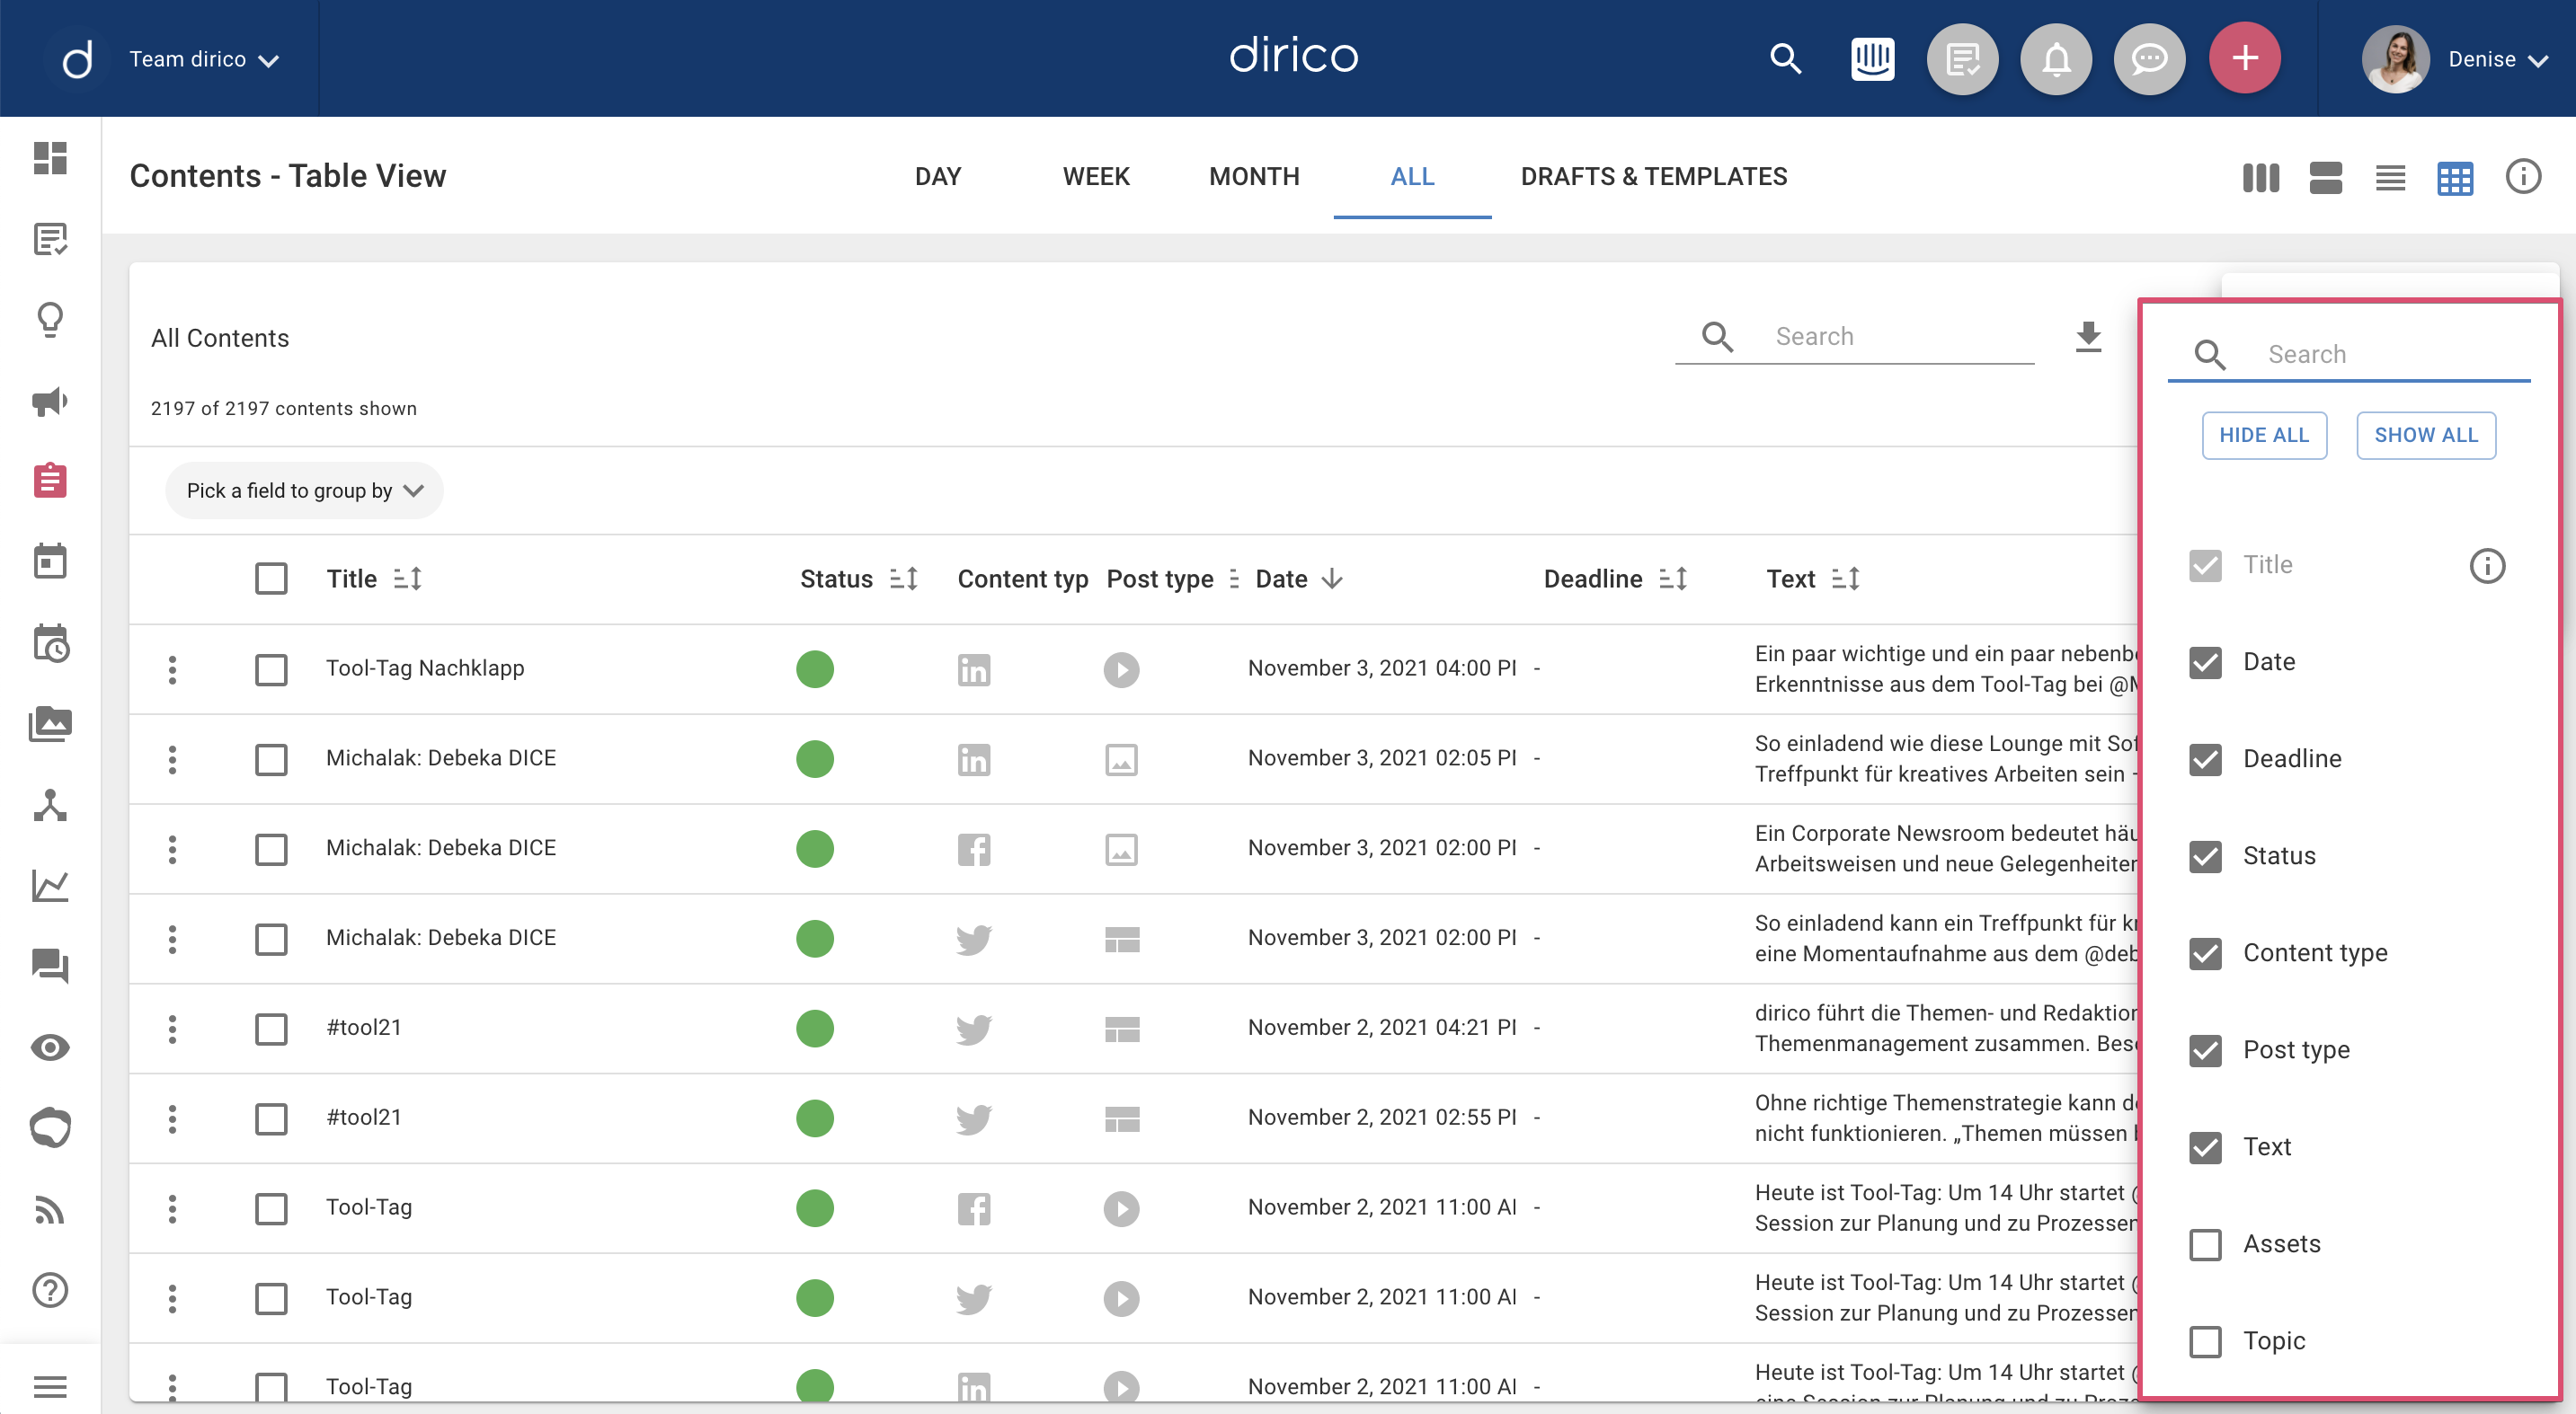This screenshot has height=1414, width=2576.
Task: Open the page info icon near view switcher
Action: click(x=2523, y=177)
